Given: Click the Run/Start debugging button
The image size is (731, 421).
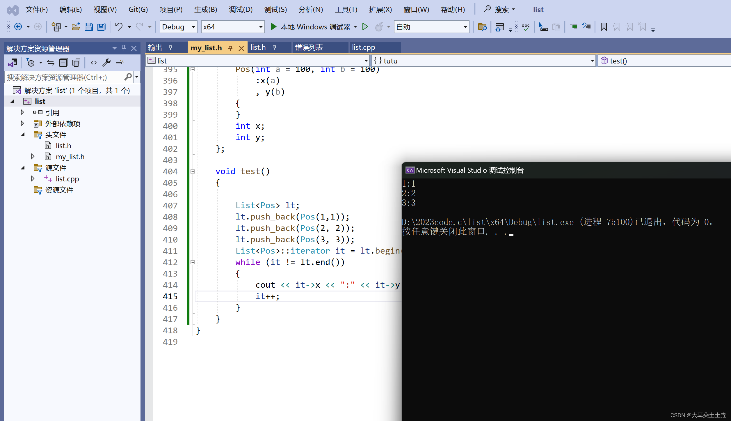Looking at the screenshot, I should coord(274,26).
